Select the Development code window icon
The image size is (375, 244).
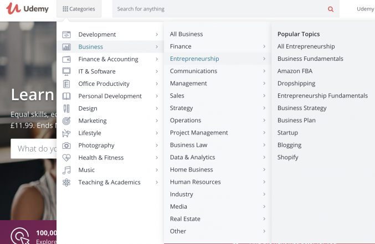click(x=66, y=35)
